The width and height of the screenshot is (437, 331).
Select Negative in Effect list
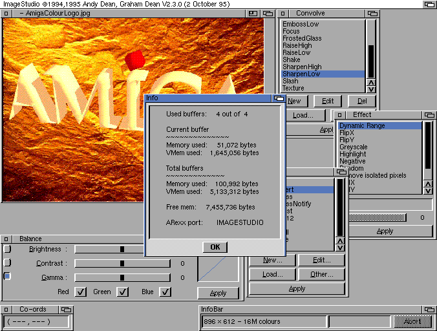pyautogui.click(x=380, y=162)
